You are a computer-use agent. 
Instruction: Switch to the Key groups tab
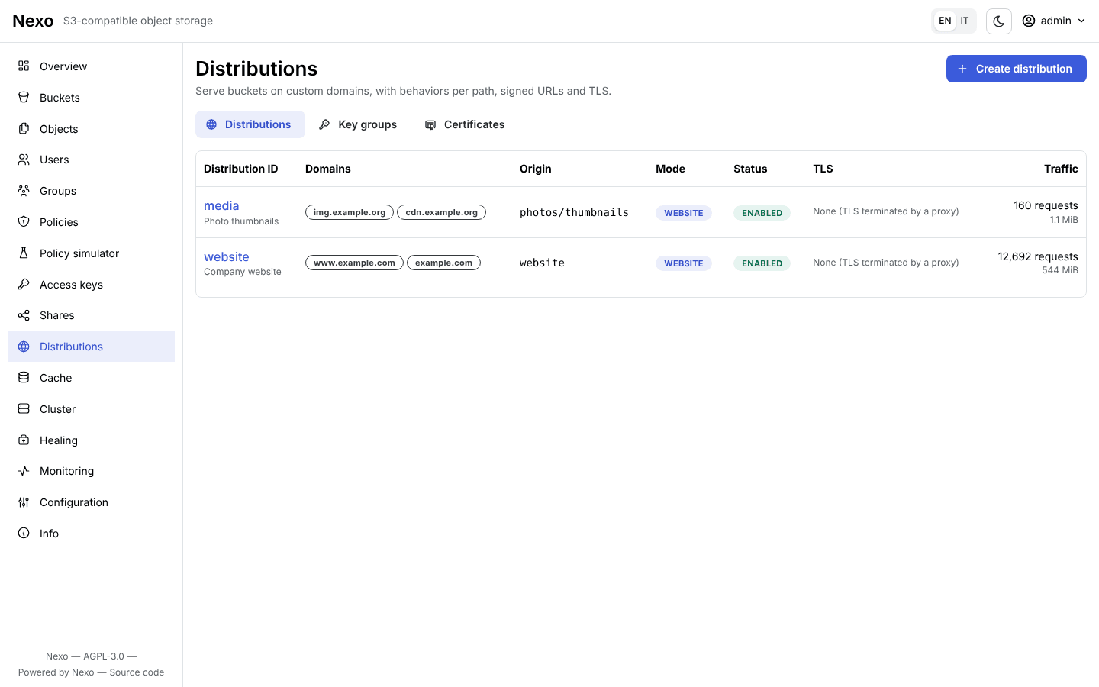(358, 124)
